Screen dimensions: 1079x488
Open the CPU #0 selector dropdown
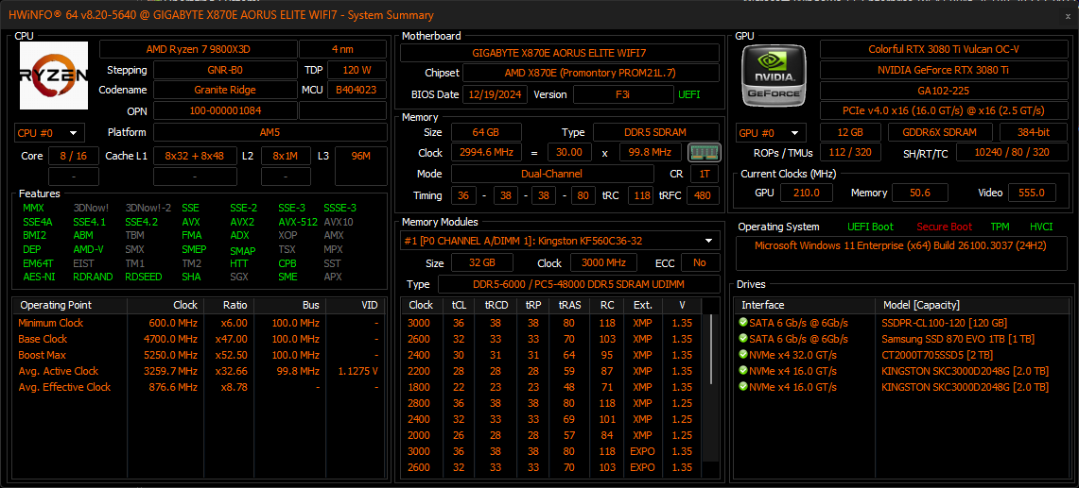pos(49,133)
